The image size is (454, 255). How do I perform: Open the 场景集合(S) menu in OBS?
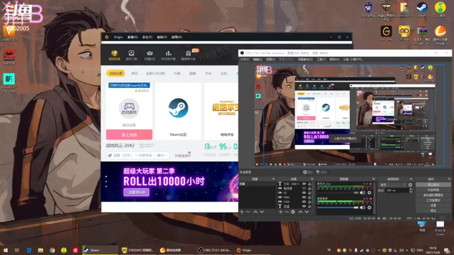pyautogui.click(x=305, y=59)
